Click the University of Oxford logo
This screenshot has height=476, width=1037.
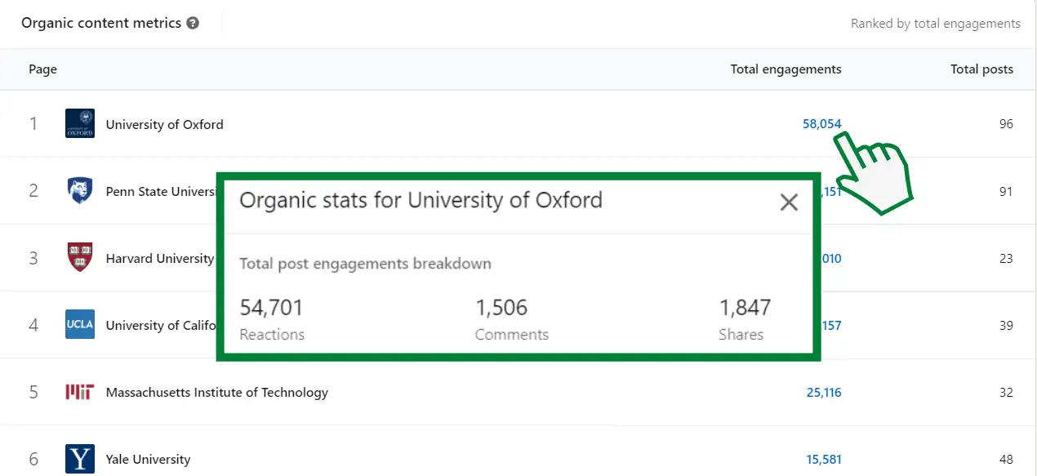pyautogui.click(x=80, y=123)
